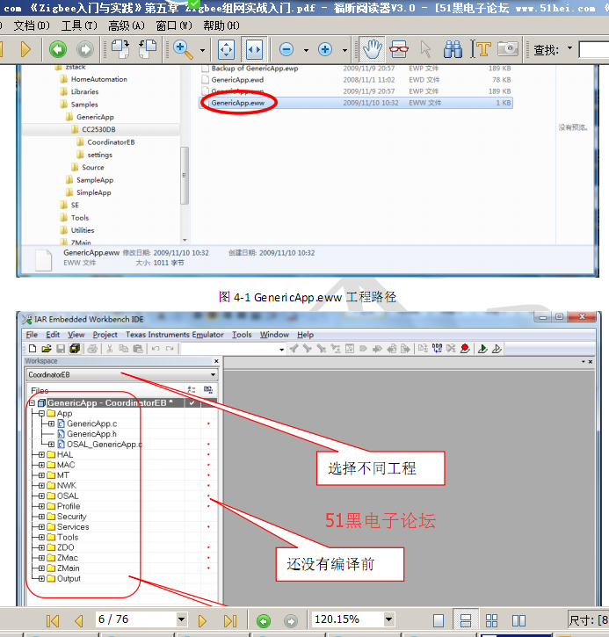Image resolution: width=609 pixels, height=637 pixels.
Task: Select GenericApp.eww file in explorer screenshot
Action: pyautogui.click(x=356, y=103)
